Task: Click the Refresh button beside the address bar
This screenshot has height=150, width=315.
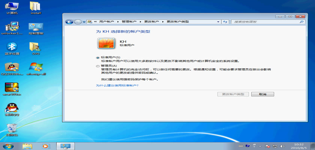Action: (225, 22)
